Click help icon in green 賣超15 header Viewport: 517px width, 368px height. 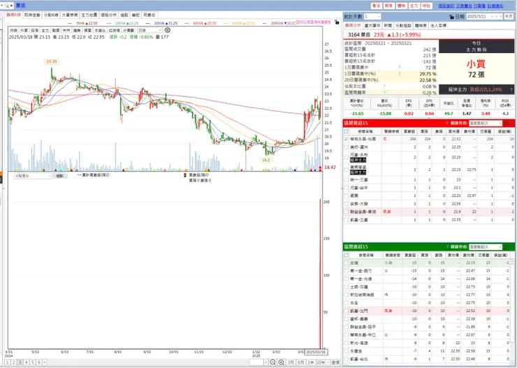tap(447, 246)
